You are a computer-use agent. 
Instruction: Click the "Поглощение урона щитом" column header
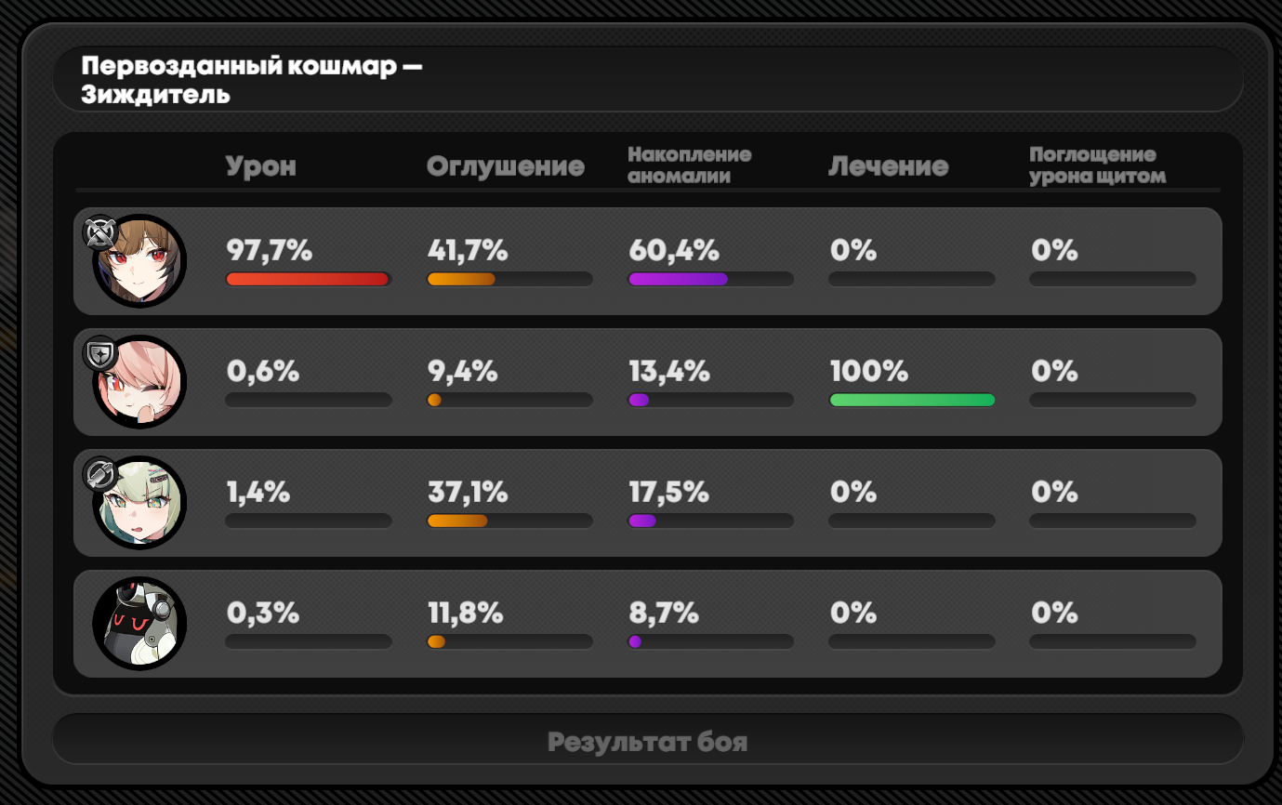coord(1097,165)
